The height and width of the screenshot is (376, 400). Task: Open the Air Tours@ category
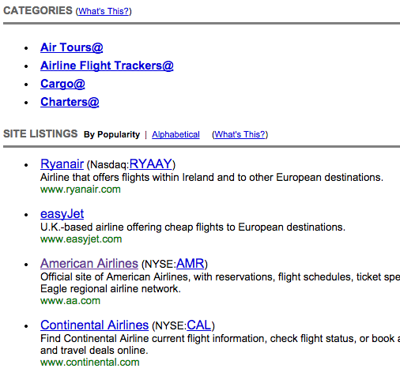[x=71, y=47]
